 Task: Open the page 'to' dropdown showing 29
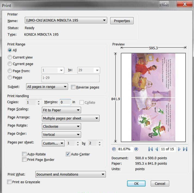tap(89, 70)
